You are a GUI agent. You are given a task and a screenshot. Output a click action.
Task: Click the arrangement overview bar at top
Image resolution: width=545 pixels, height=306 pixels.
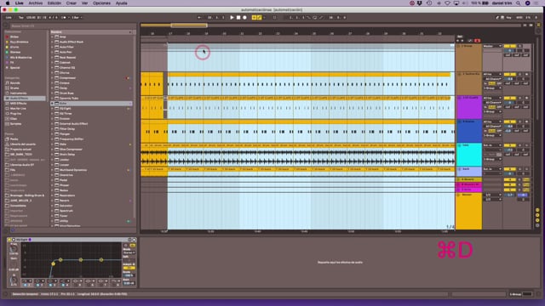[330, 25]
